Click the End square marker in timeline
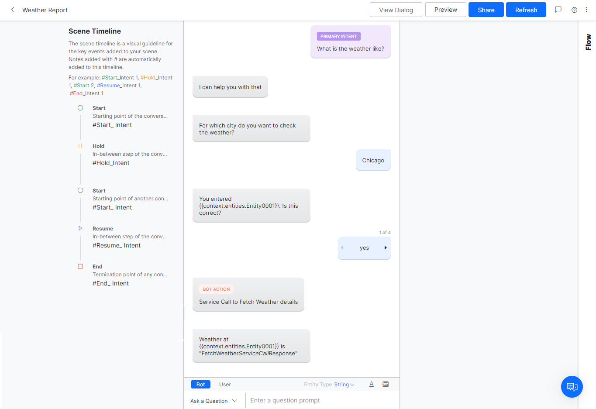Viewport: 596px width, 409px height. tap(80, 266)
